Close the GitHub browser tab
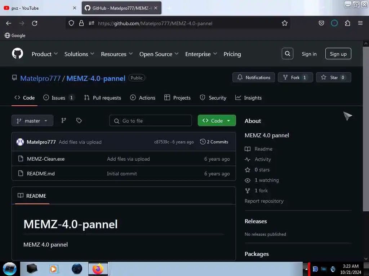The width and height of the screenshot is (369, 276). click(156, 8)
